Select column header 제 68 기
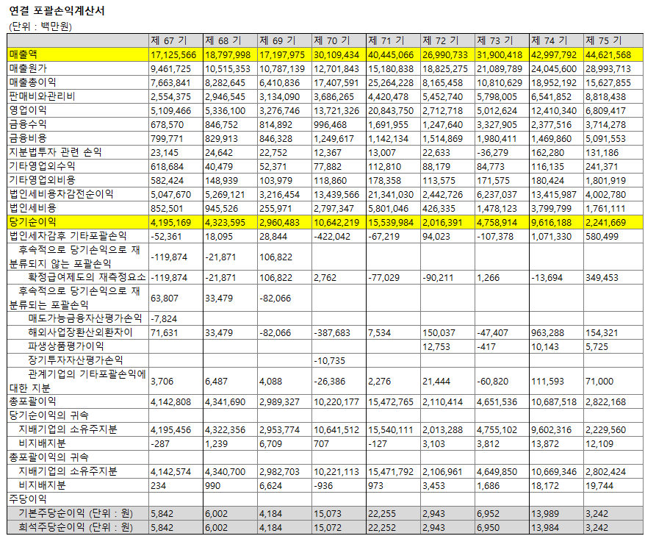This screenshot has height=536, width=645. (x=223, y=40)
